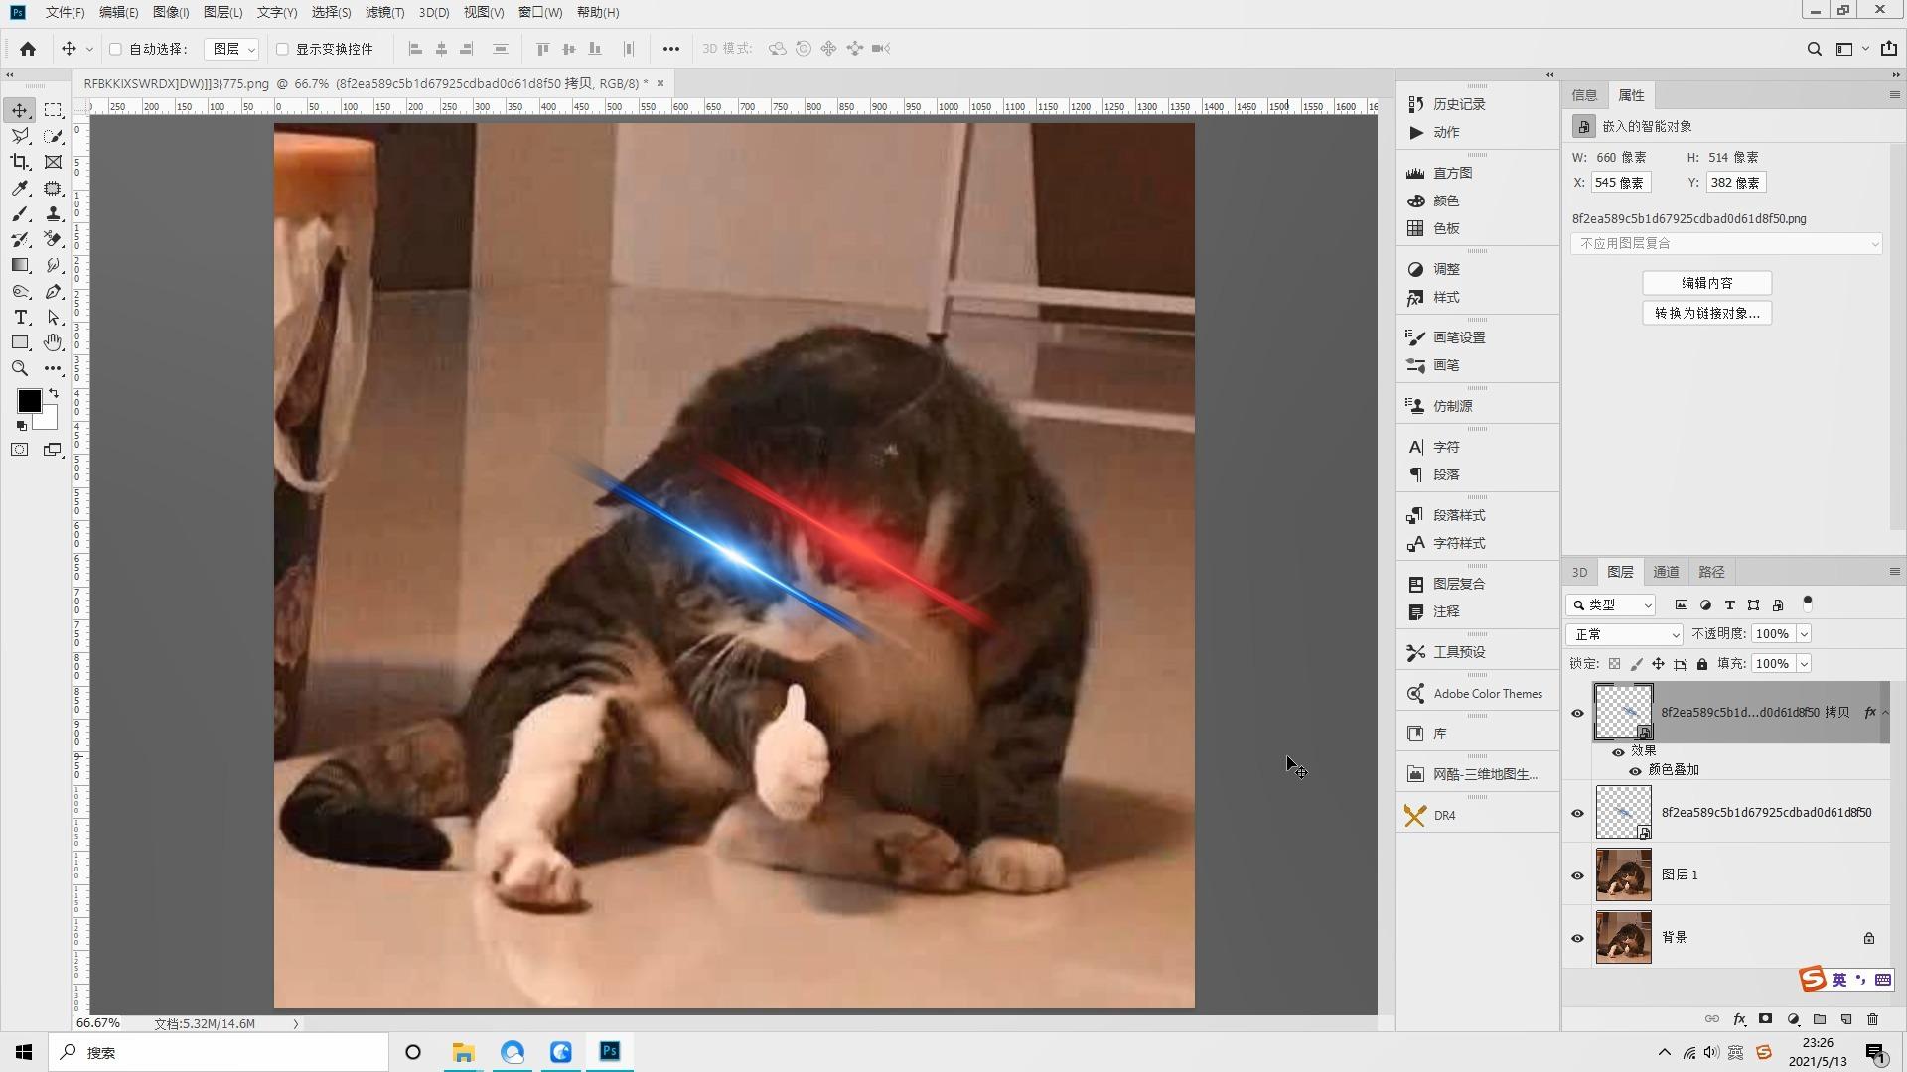The width and height of the screenshot is (1907, 1072).
Task: Toggle visibility of 颜色叠加 effect
Action: [1635, 771]
